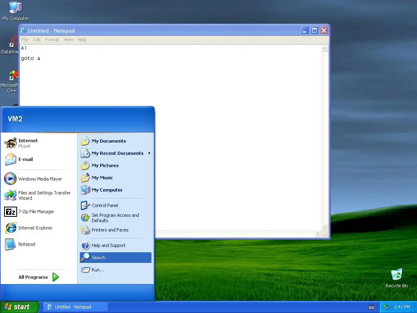The image size is (417, 313).
Task: Open Notepad File menu
Action: click(x=25, y=40)
